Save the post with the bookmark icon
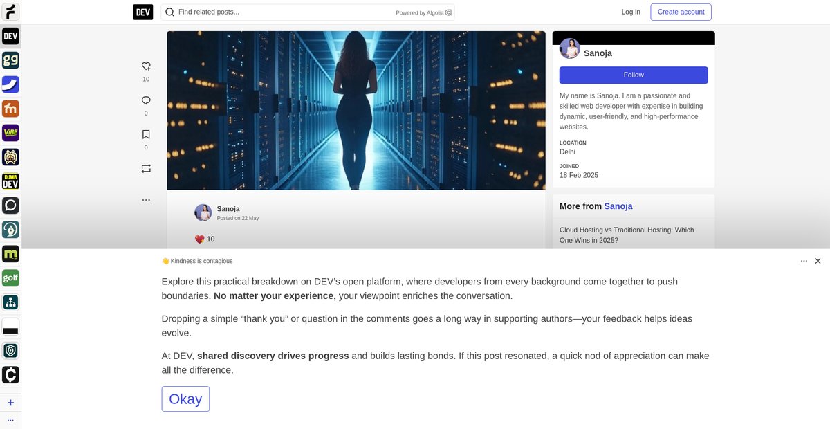Screen dimensions: 830x429 (146, 135)
